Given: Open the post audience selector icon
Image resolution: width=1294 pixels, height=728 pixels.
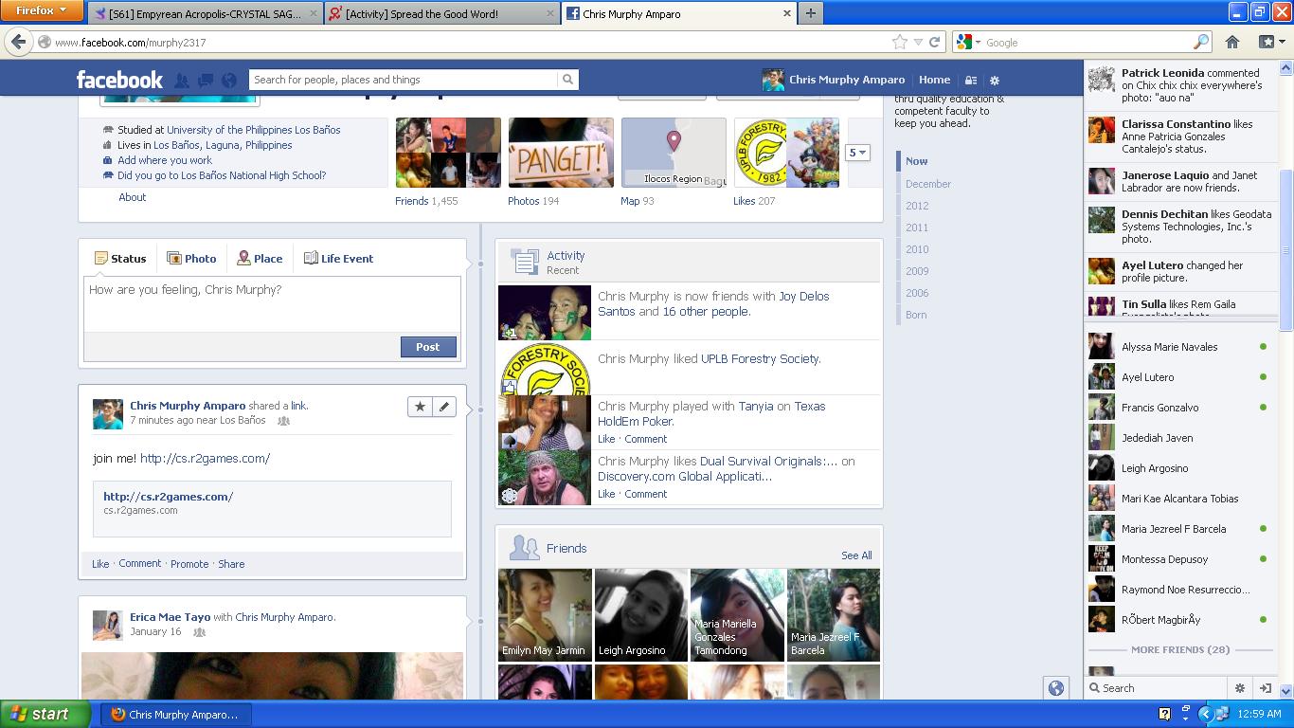Looking at the screenshot, I should (283, 421).
